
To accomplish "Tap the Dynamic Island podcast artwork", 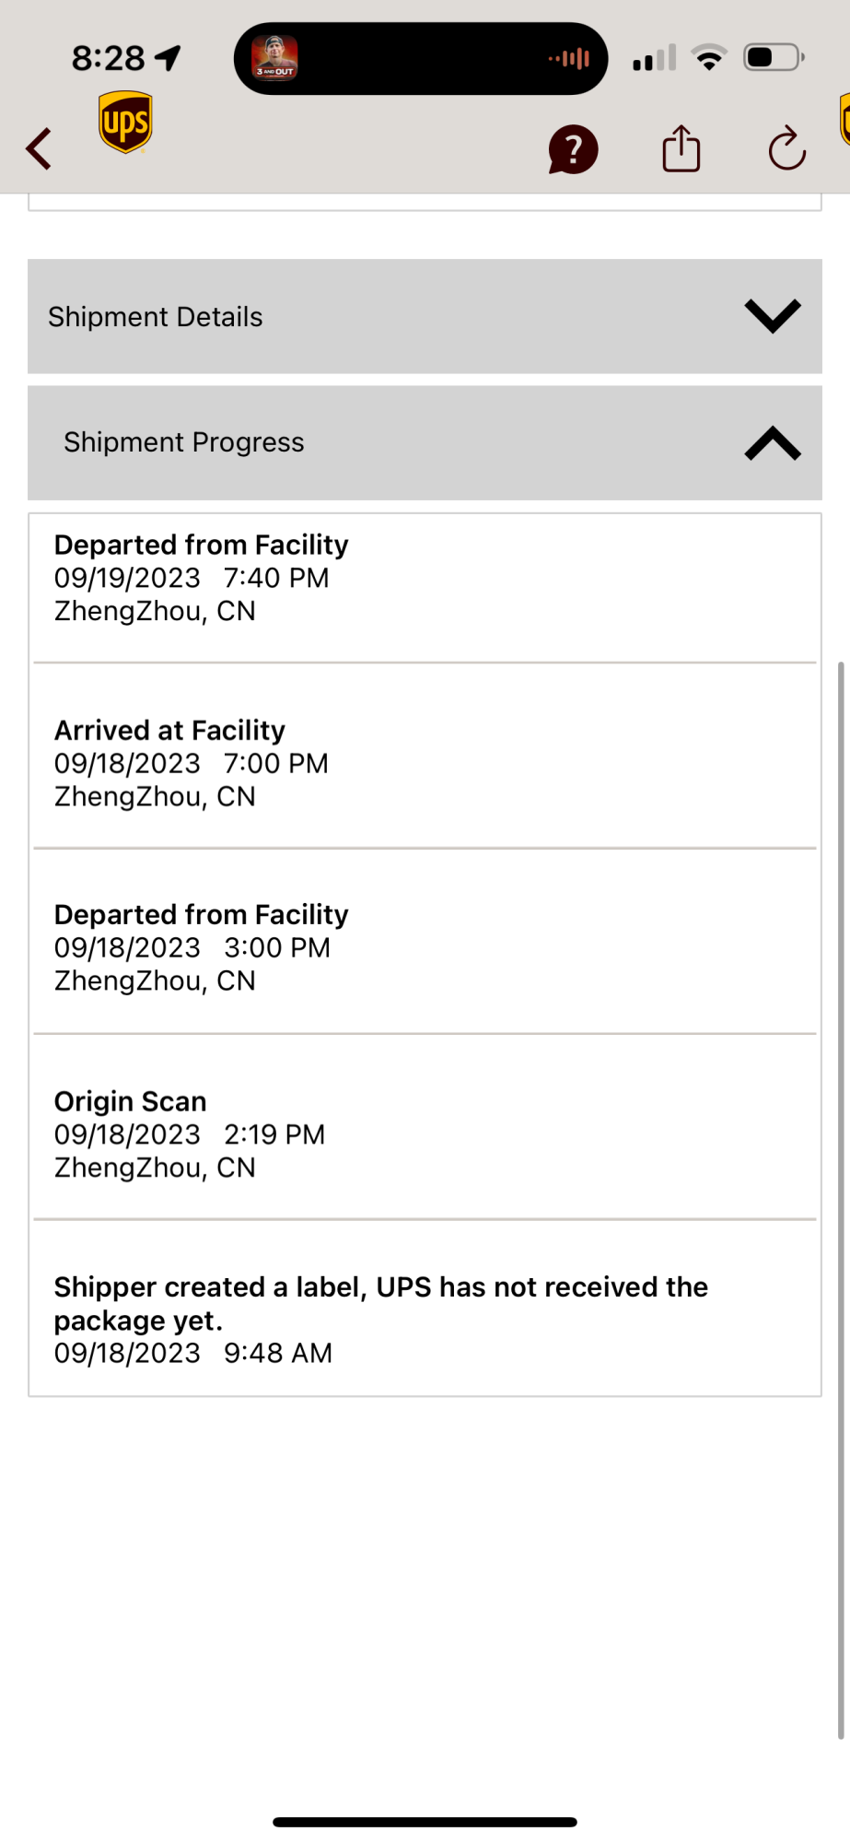I will [x=275, y=58].
